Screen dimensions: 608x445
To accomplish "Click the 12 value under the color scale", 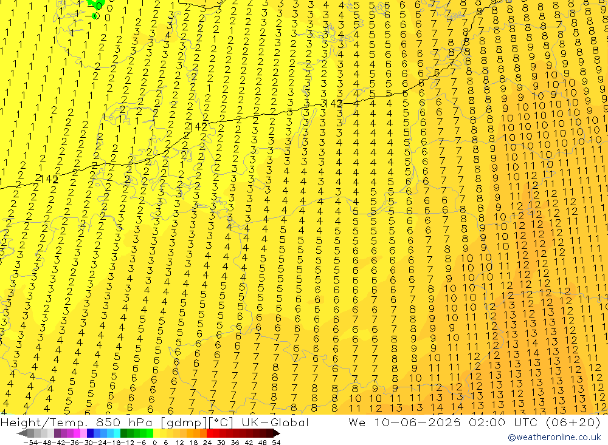I will [179, 443].
